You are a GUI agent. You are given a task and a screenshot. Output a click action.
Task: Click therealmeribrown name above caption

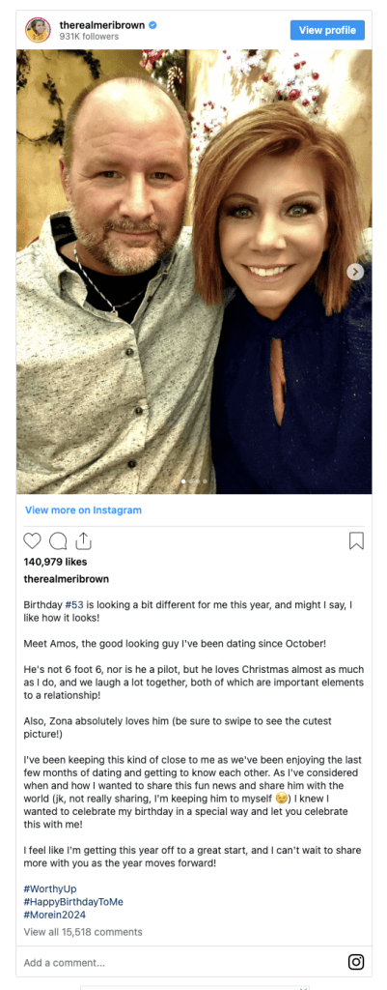click(x=67, y=578)
